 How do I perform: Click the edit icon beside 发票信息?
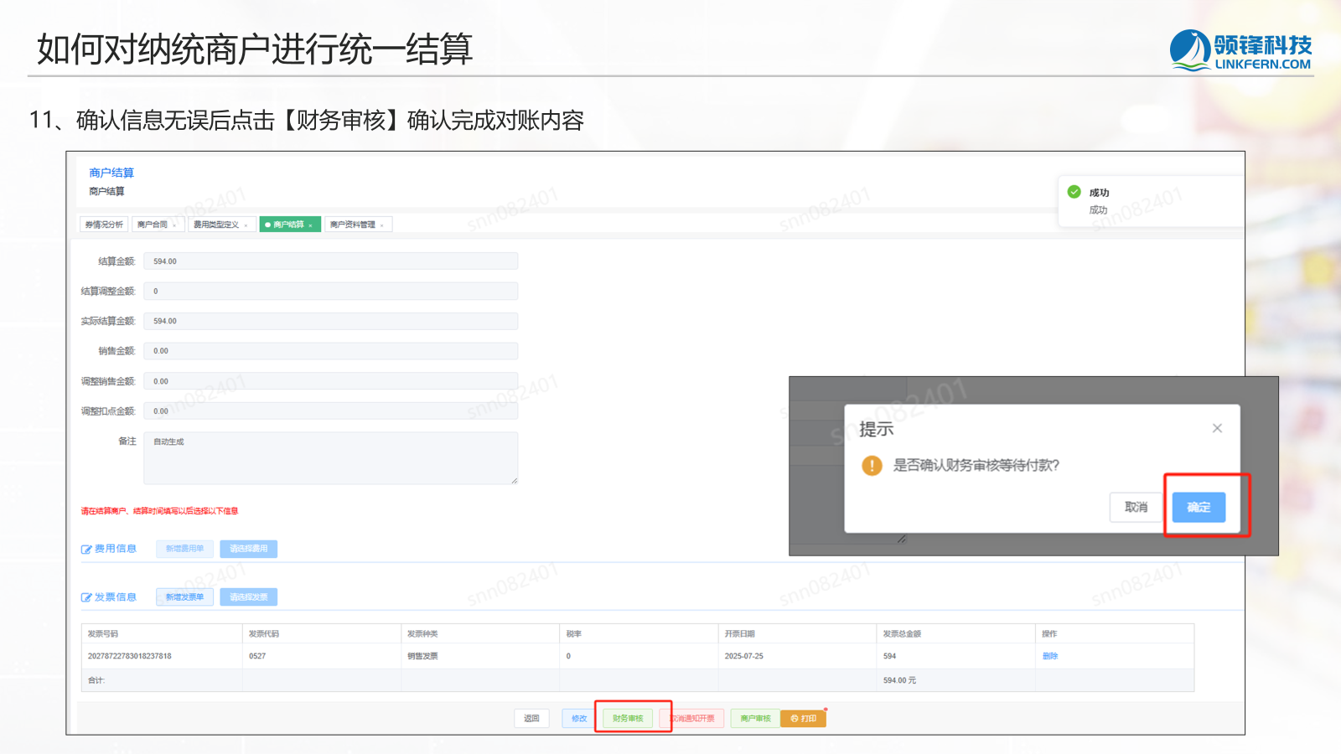(86, 597)
